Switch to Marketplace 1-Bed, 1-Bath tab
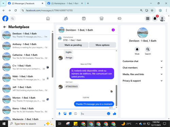The height and width of the screenshot is (127, 170). 65,3
